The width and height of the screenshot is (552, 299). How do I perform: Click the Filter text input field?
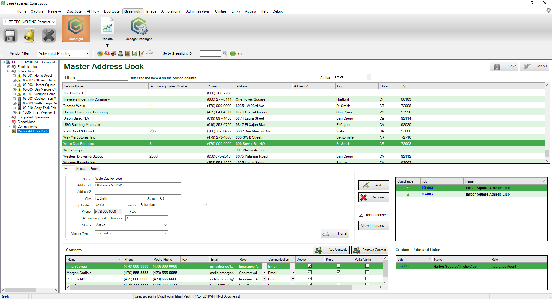(102, 78)
